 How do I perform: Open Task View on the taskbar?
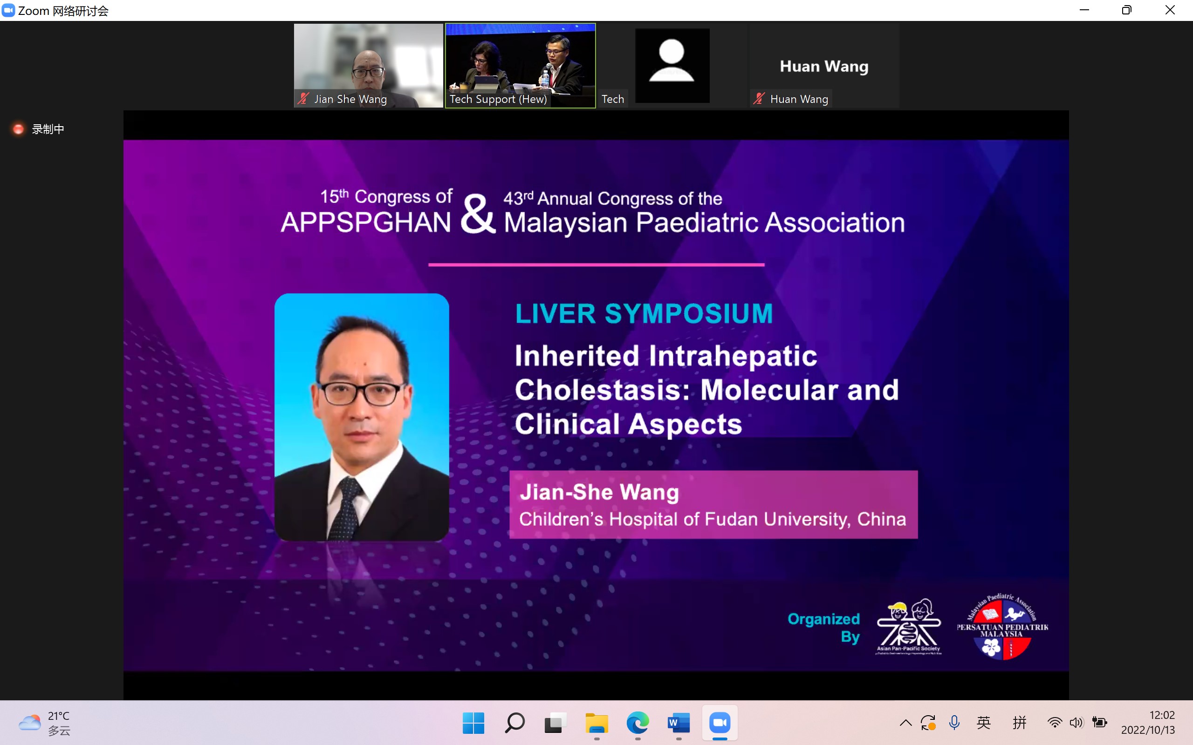[x=555, y=723]
